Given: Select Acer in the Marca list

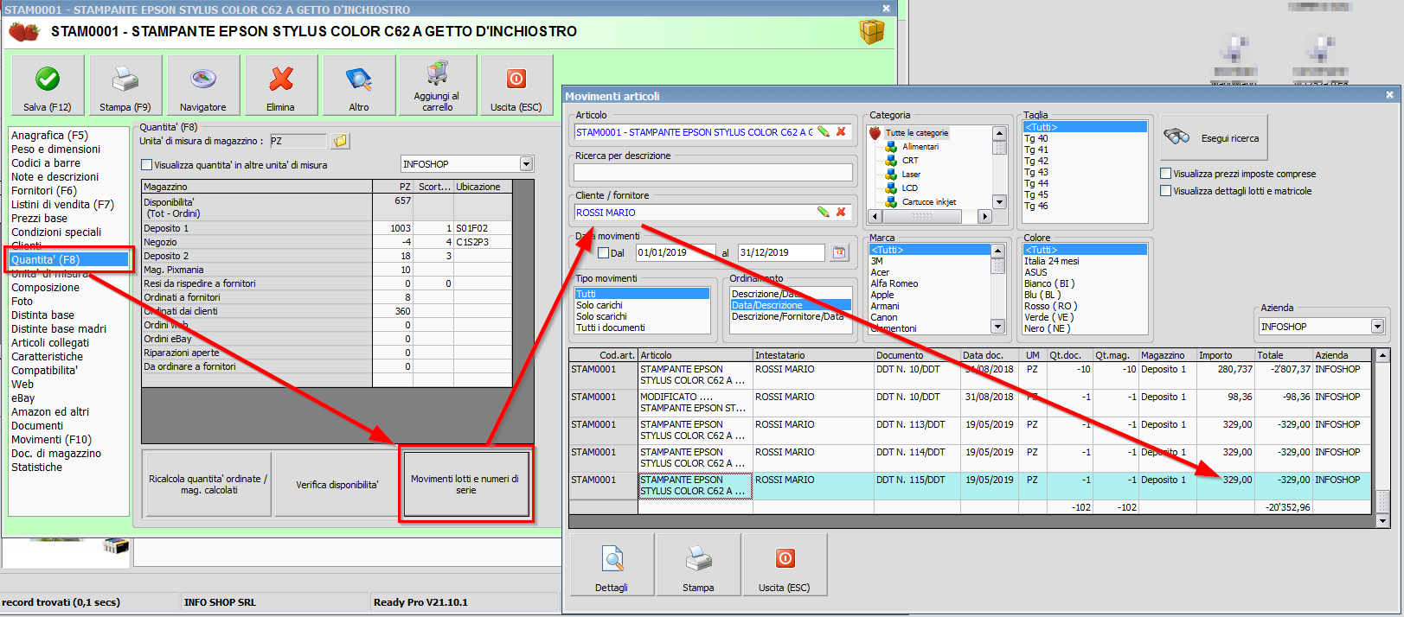Looking at the screenshot, I should pos(880,272).
